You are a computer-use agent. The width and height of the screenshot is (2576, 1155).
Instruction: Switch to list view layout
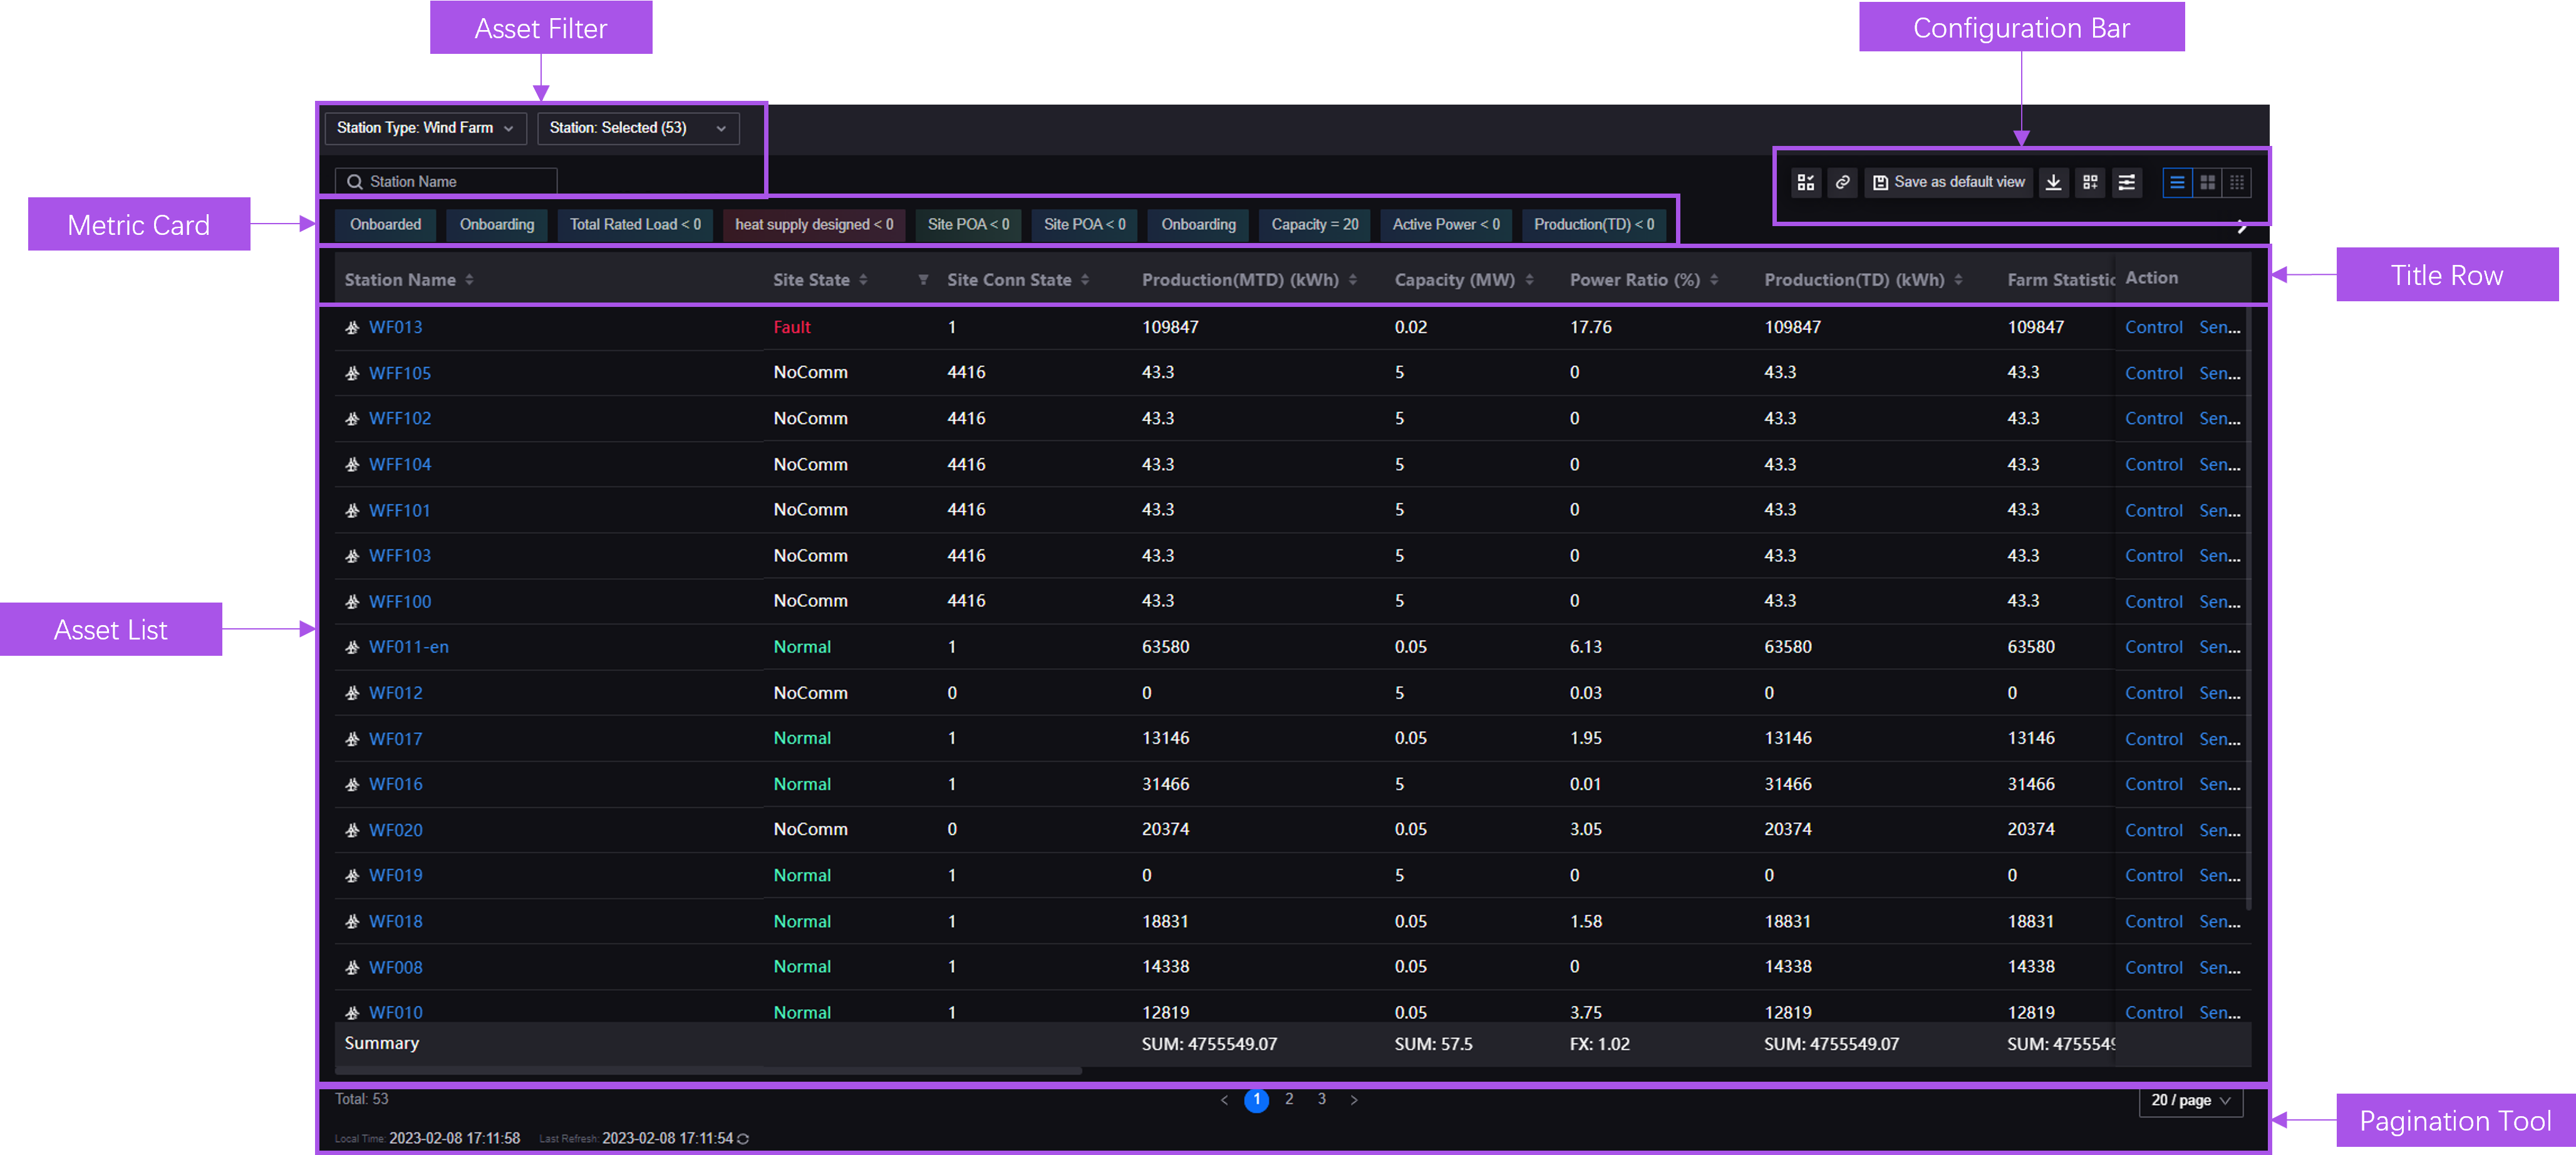[2177, 182]
